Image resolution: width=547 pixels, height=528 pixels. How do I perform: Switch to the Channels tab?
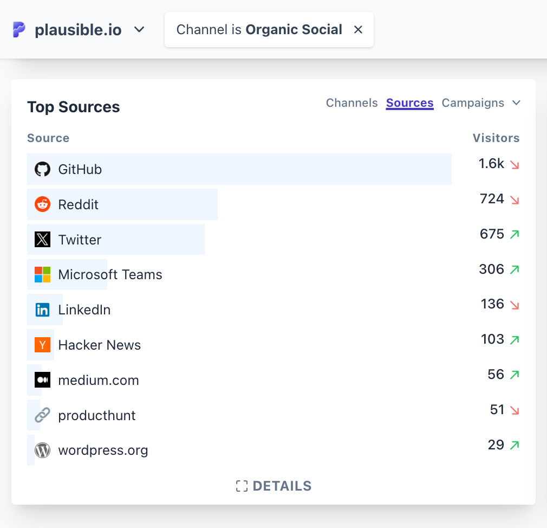[351, 102]
